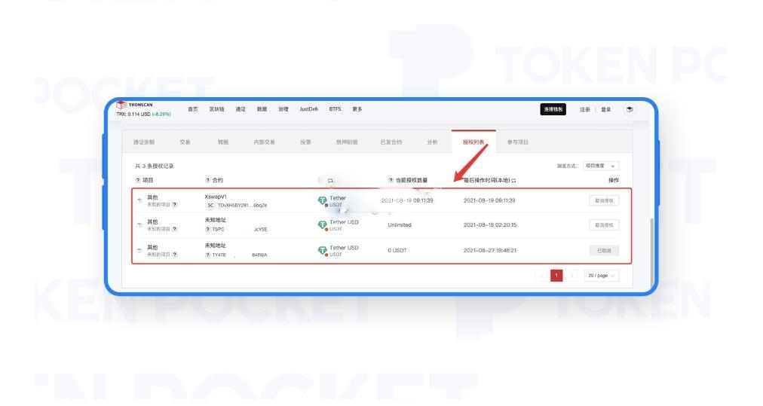Go to page 1 in pagination
The width and height of the screenshot is (763, 406).
(559, 276)
